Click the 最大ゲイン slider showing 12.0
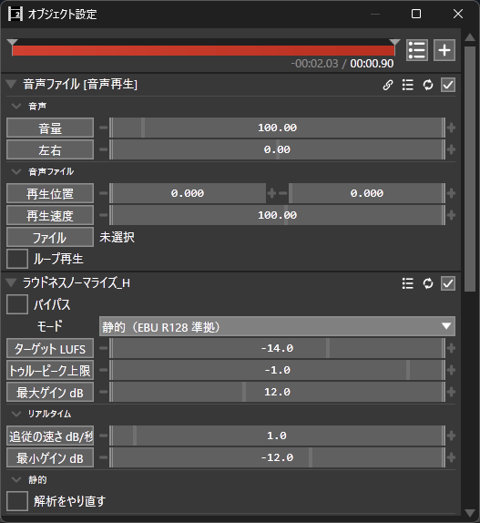Image resolution: width=480 pixels, height=523 pixels. pyautogui.click(x=277, y=392)
